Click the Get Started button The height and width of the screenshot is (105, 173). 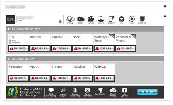[147, 92]
